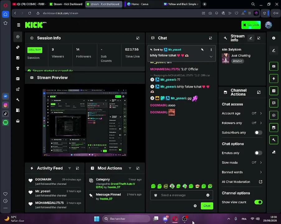Image resolution: width=281 pixels, height=224 pixels.
Task: Open the chat settings gear
Action: [195, 206]
